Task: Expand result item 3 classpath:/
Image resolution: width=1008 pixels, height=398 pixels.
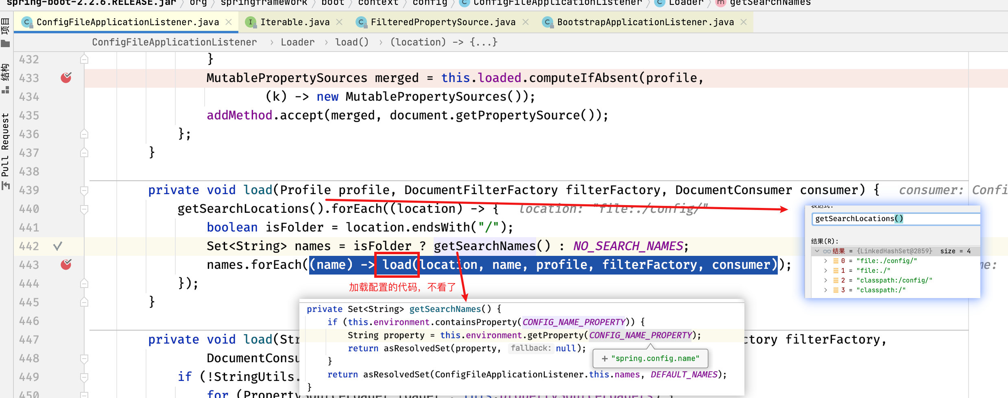Action: [825, 290]
